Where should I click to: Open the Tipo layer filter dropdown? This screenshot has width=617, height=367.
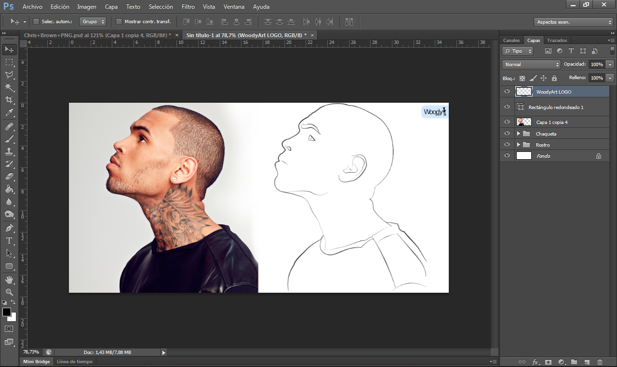pyautogui.click(x=518, y=51)
